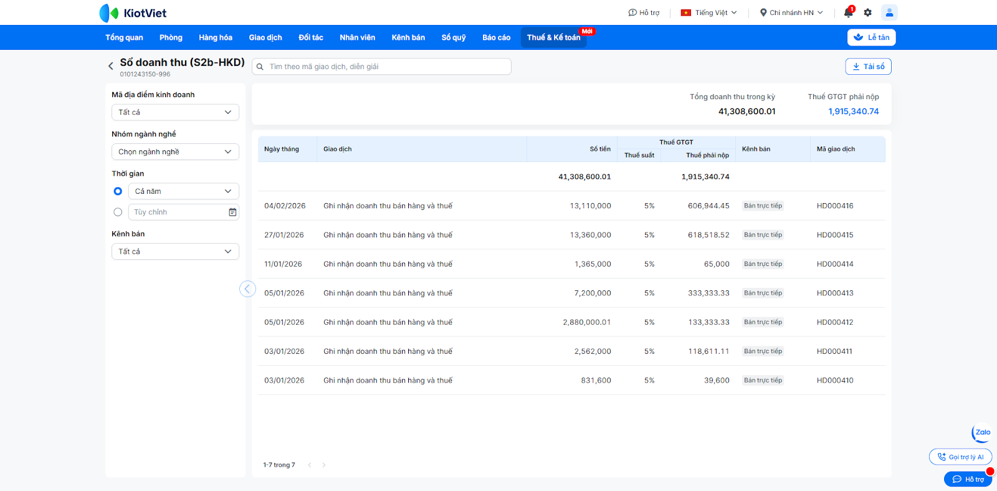Viewport: 997px width, 491px height.
Task: Click the KiotViet logo
Action: [133, 13]
